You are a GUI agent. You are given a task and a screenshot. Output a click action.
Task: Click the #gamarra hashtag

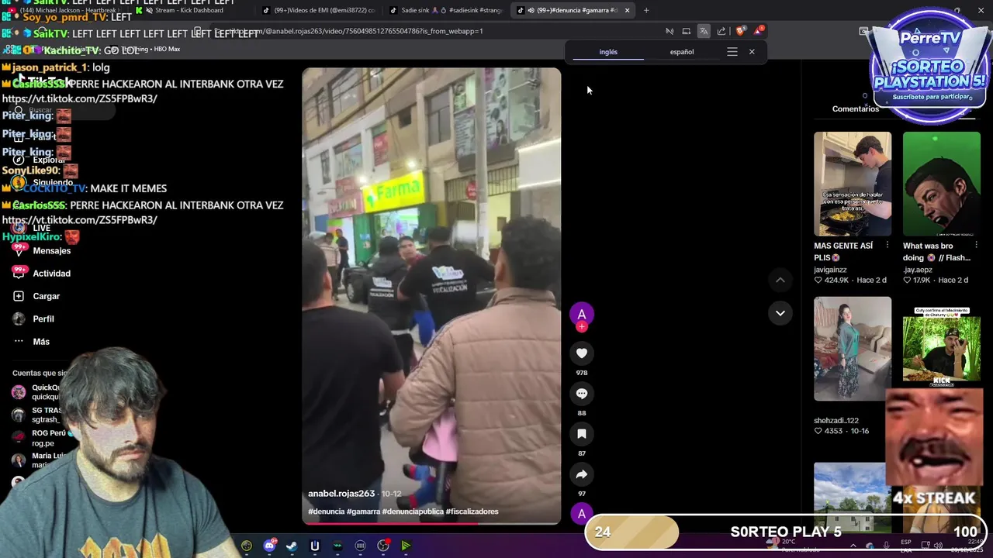coord(363,511)
